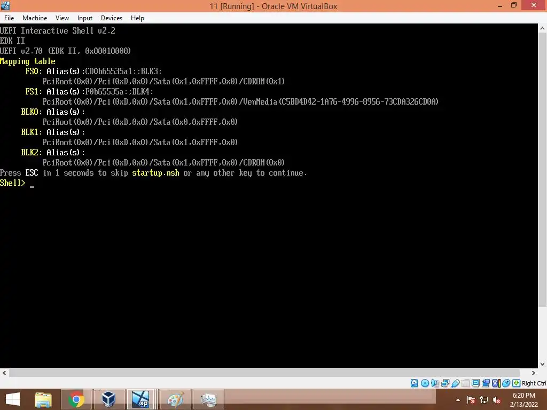Click the USB devices status icon
Viewport: 547px width, 410px height.
455,383
